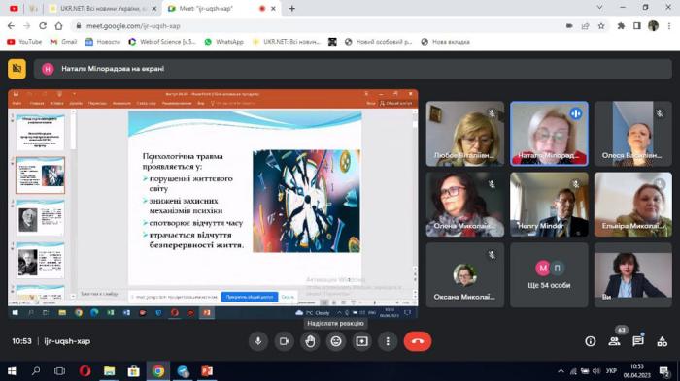The width and height of the screenshot is (680, 381).
Task: Toggle the microphone in Meet controls
Action: click(258, 341)
